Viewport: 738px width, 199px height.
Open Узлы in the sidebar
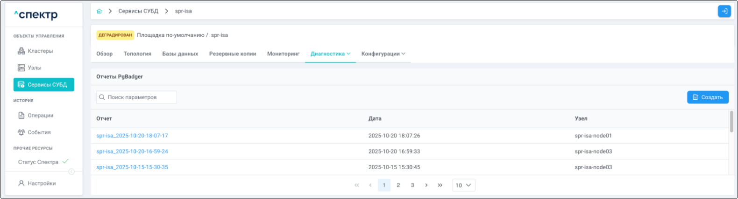point(34,68)
